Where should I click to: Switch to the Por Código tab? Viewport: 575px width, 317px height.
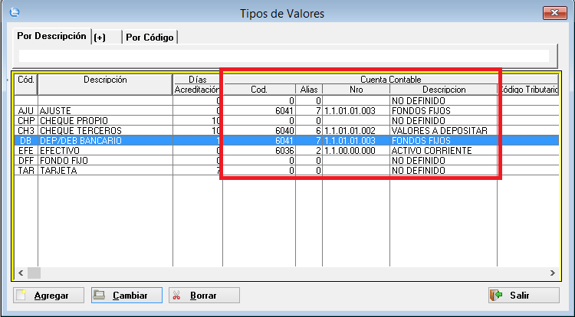click(x=150, y=37)
